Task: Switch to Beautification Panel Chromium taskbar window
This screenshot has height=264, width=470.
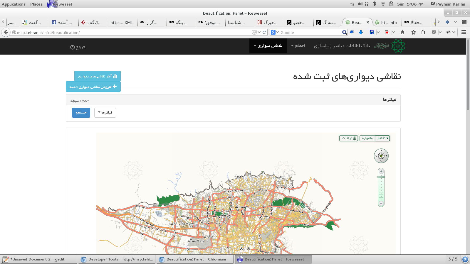Action: (x=195, y=259)
